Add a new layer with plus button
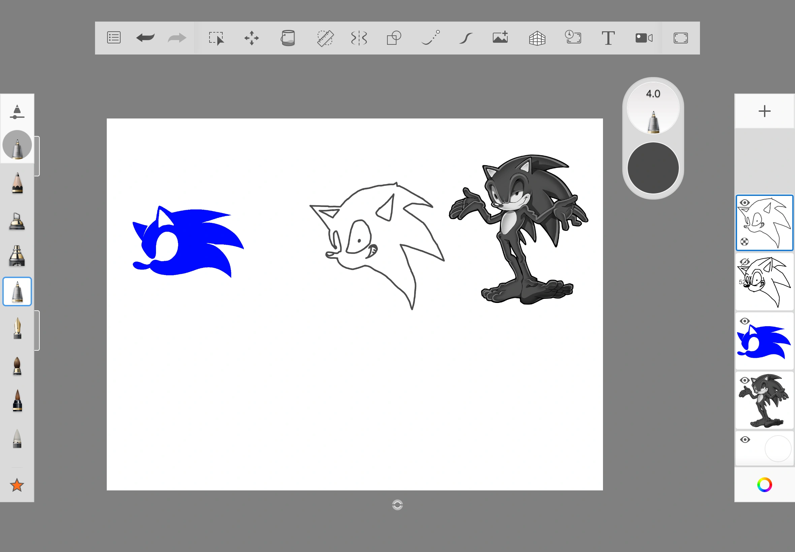 pos(764,111)
